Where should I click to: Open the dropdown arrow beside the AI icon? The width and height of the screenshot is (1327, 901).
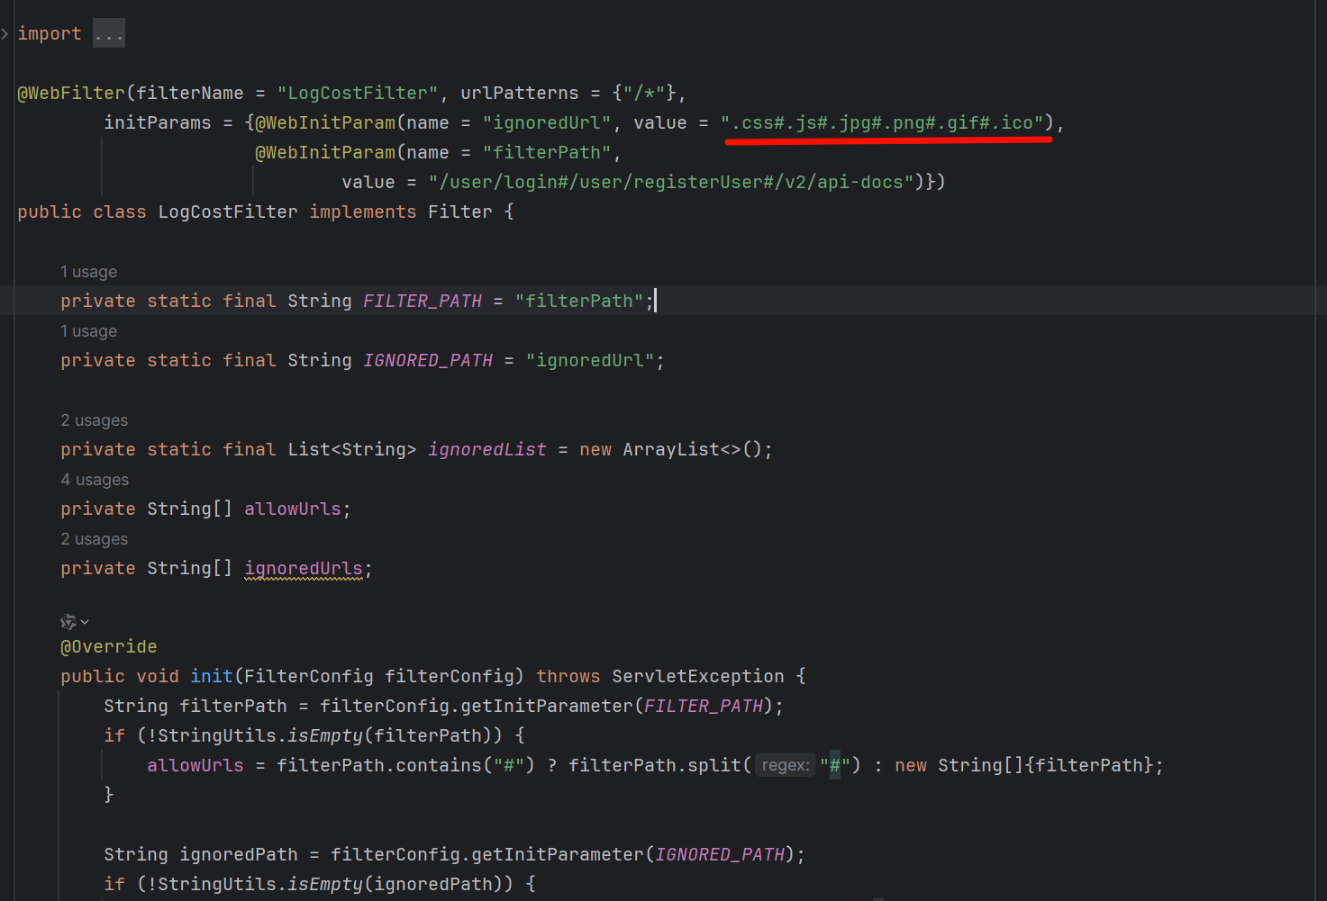point(85,622)
